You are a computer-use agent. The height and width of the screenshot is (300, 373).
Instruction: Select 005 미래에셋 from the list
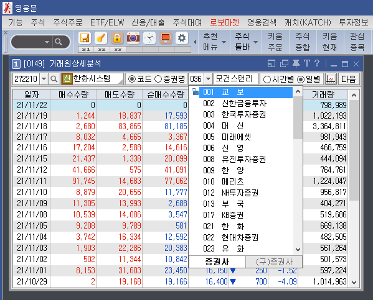click(x=246, y=137)
